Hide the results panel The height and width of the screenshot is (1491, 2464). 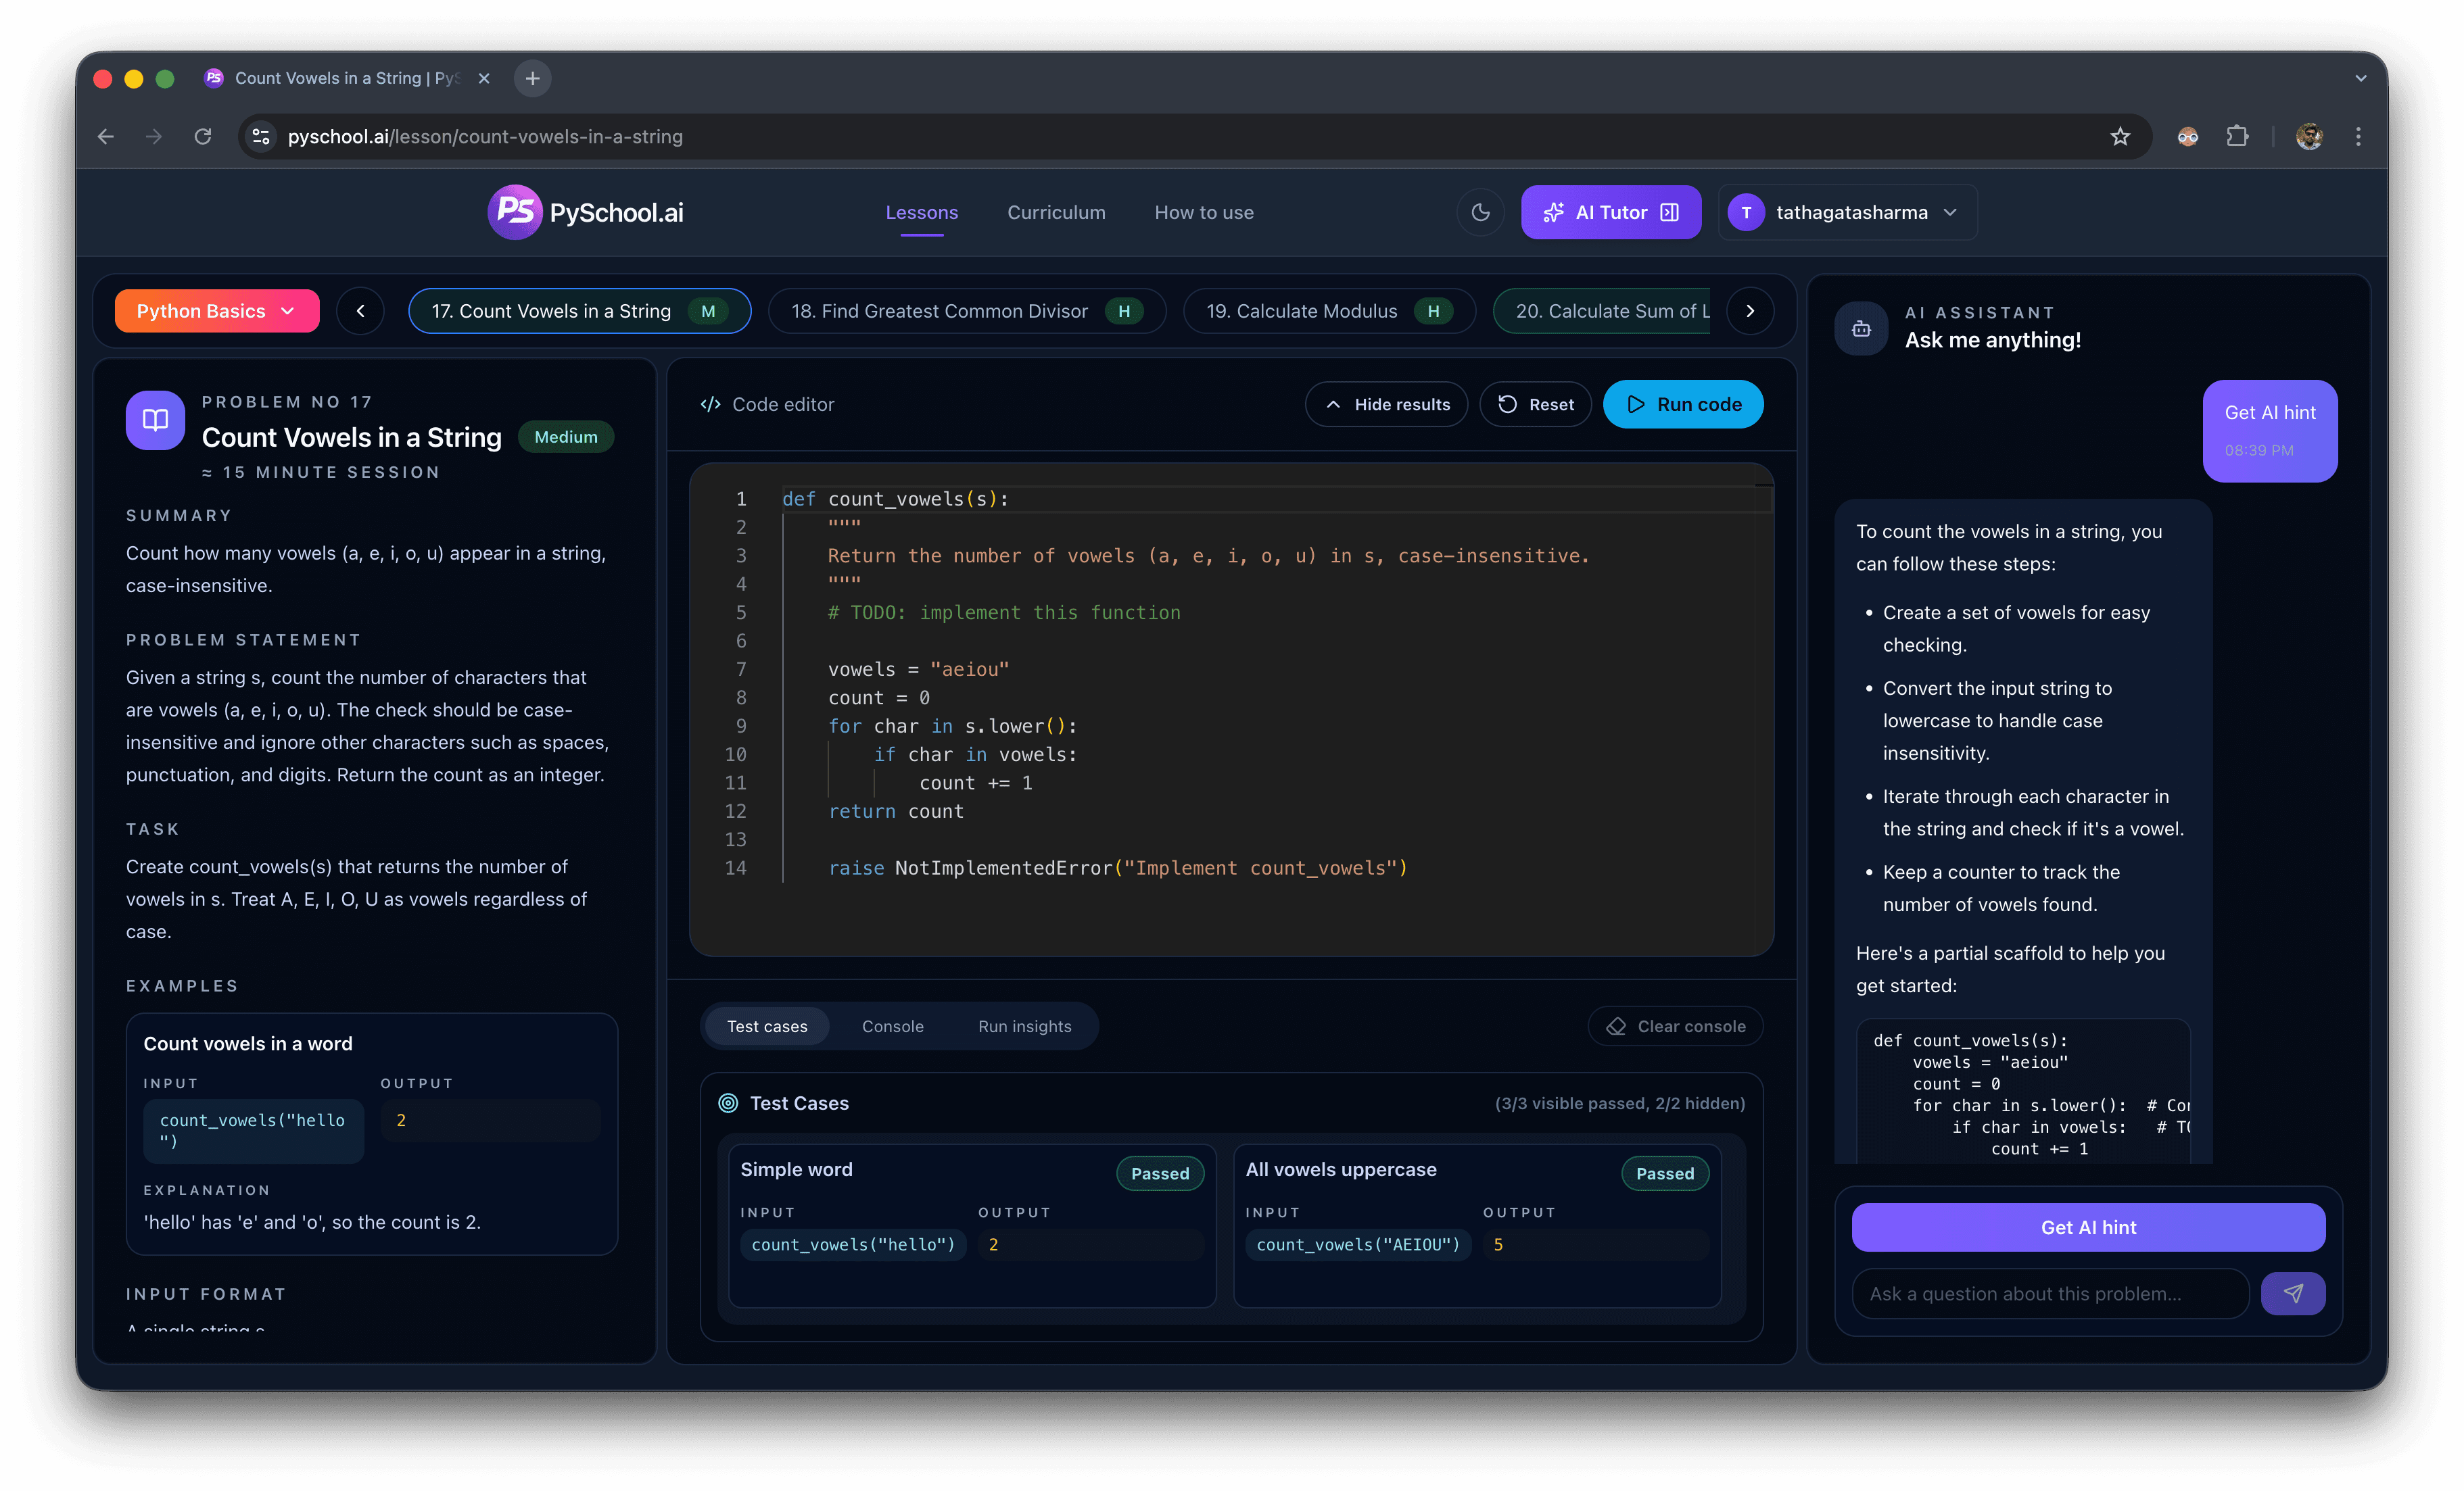click(x=1386, y=404)
